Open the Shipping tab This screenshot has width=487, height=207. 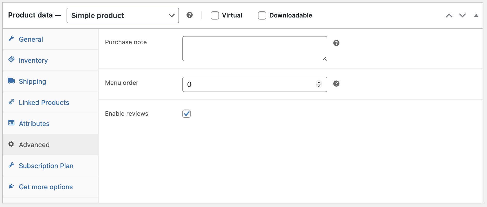pos(51,81)
